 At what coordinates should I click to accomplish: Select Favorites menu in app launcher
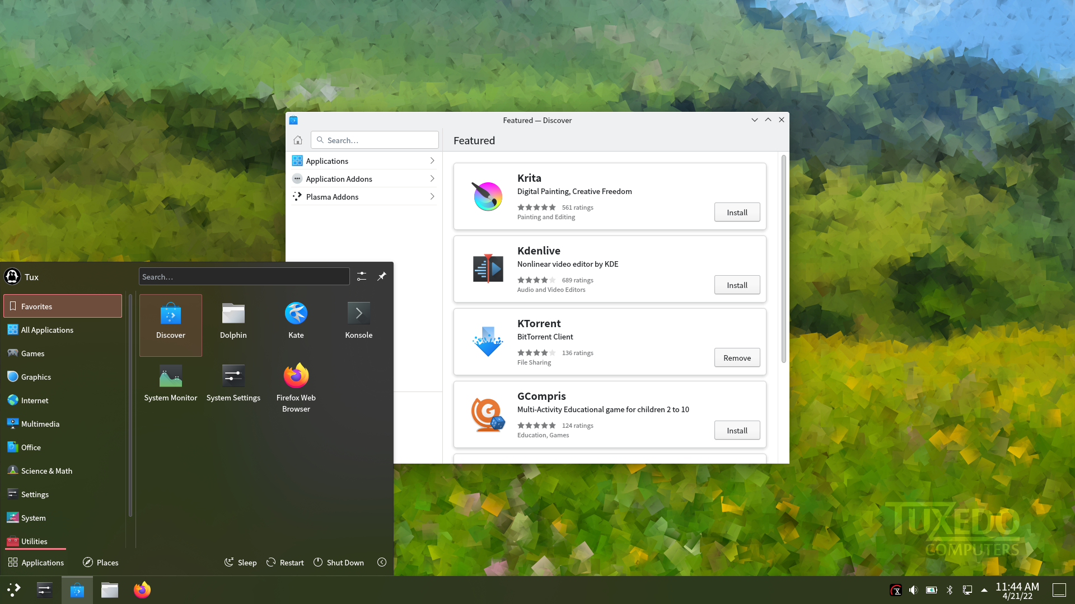[x=63, y=306]
